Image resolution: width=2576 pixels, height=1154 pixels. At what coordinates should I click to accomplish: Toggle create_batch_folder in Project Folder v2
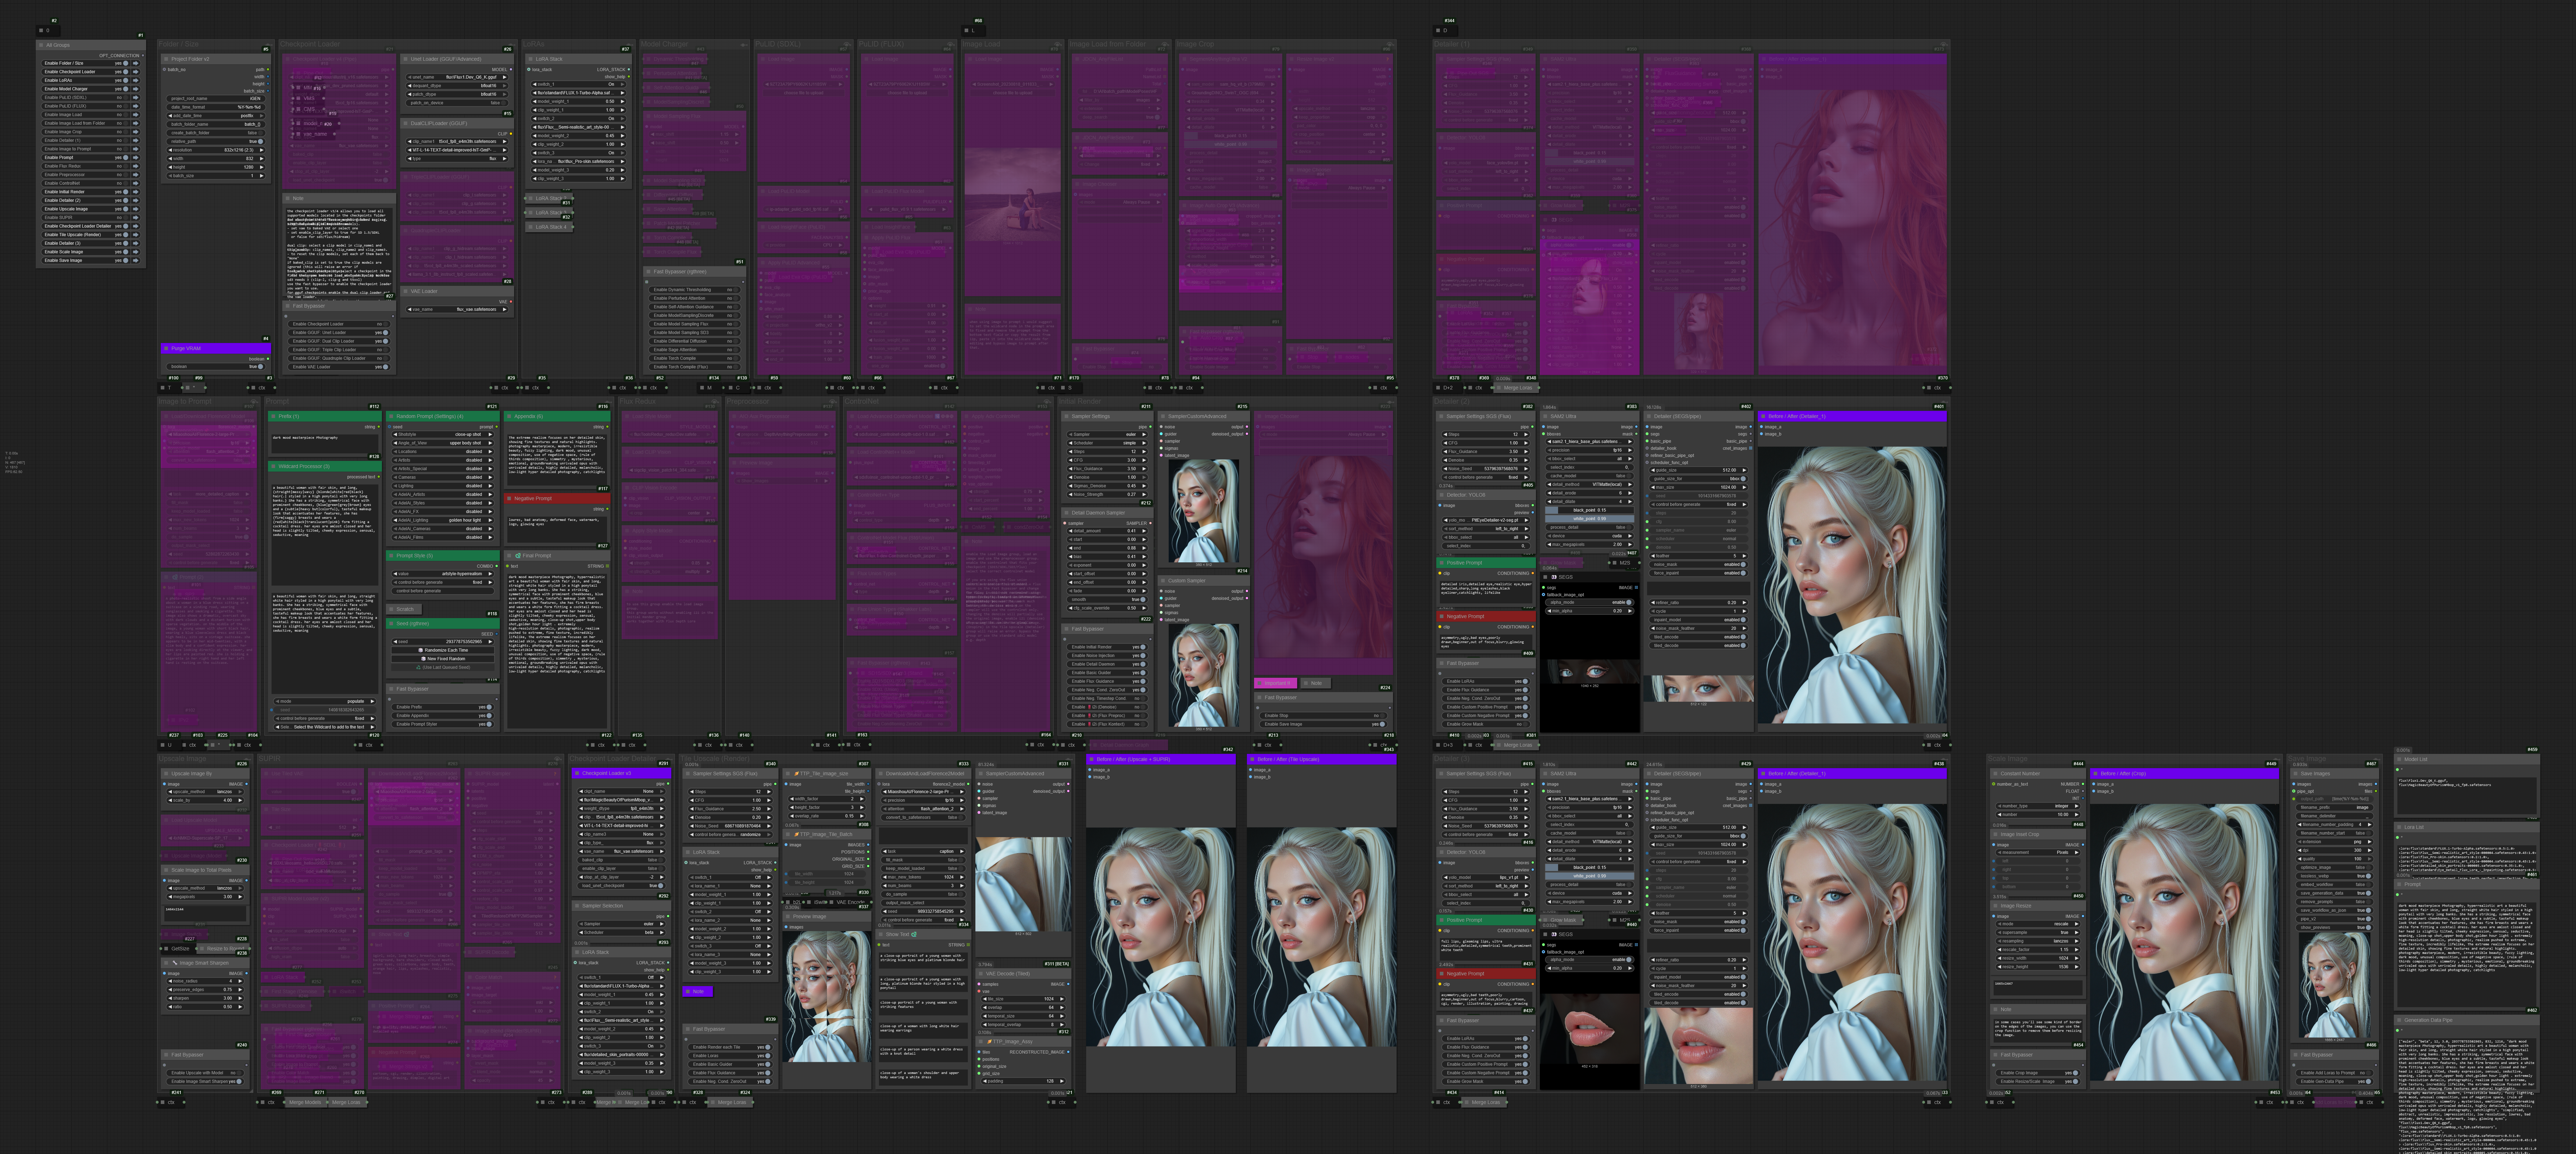click(x=261, y=133)
